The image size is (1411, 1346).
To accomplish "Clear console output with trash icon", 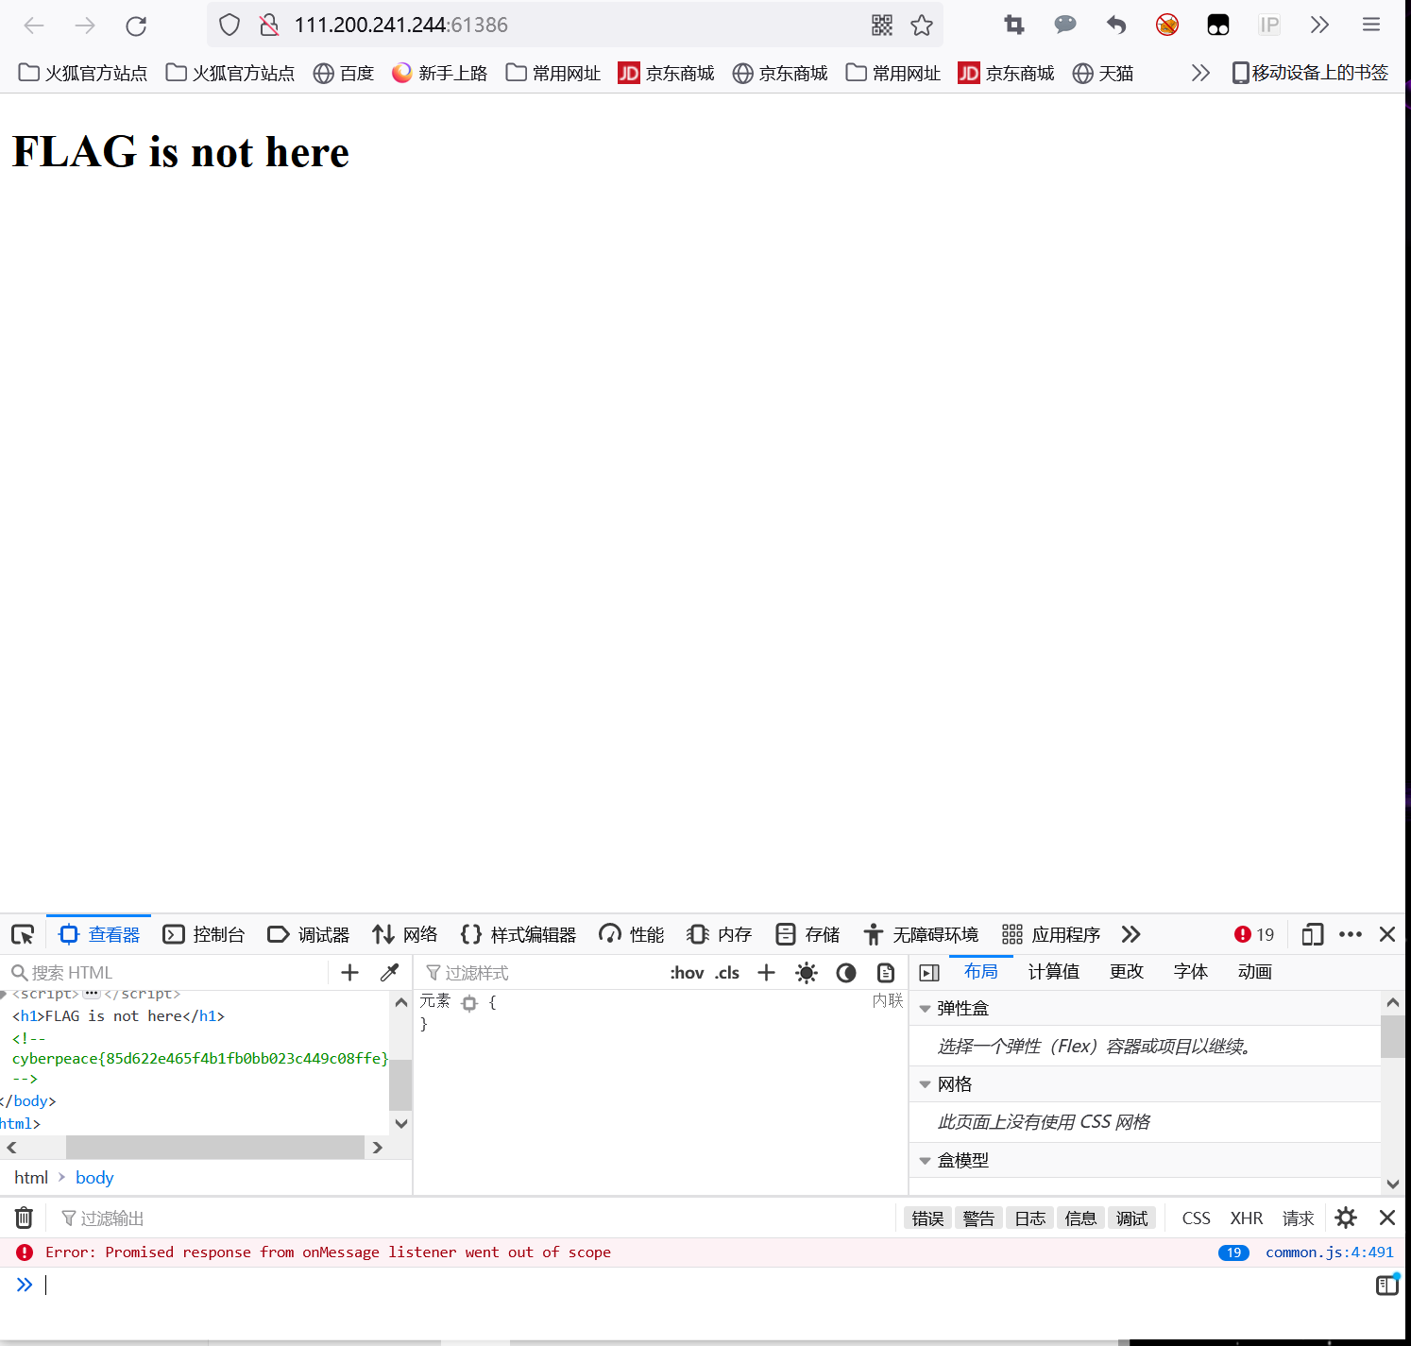I will [24, 1218].
